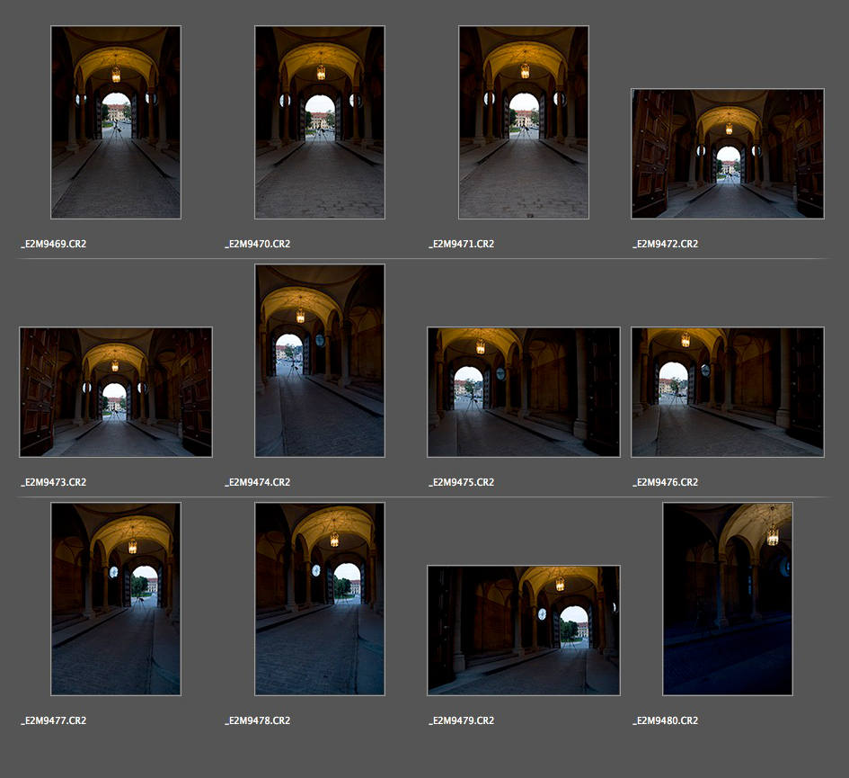Select the filename label _E2M9472.CR2

[666, 244]
